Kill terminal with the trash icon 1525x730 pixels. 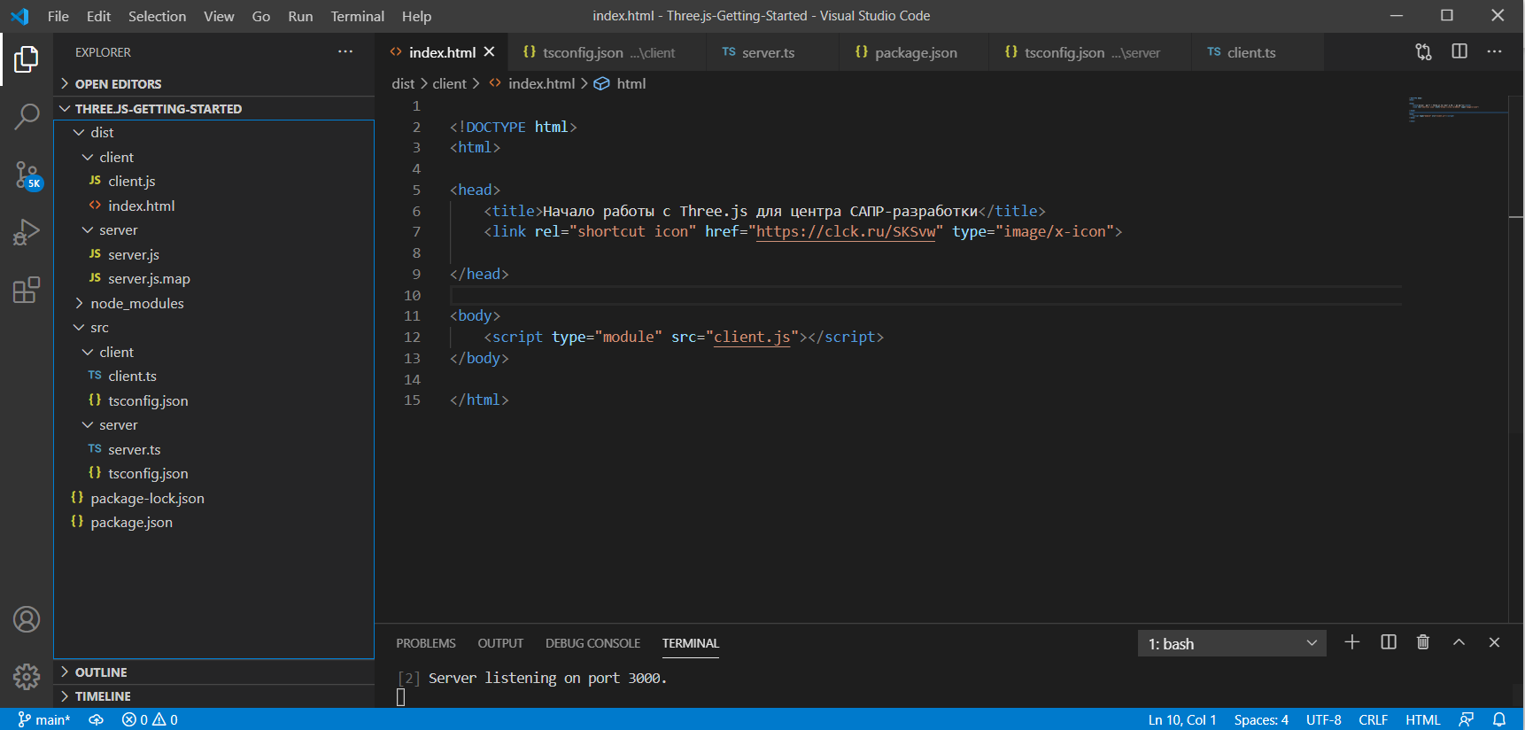1423,642
